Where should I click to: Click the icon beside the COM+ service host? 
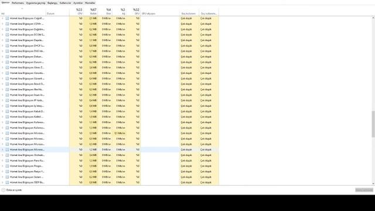(7, 23)
